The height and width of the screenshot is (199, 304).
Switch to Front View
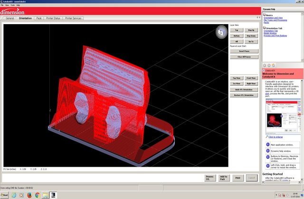click(x=251, y=78)
